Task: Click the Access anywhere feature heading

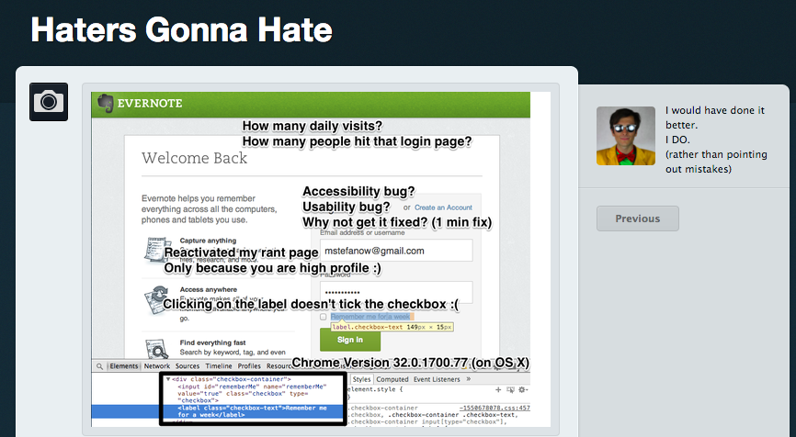Action: point(208,289)
